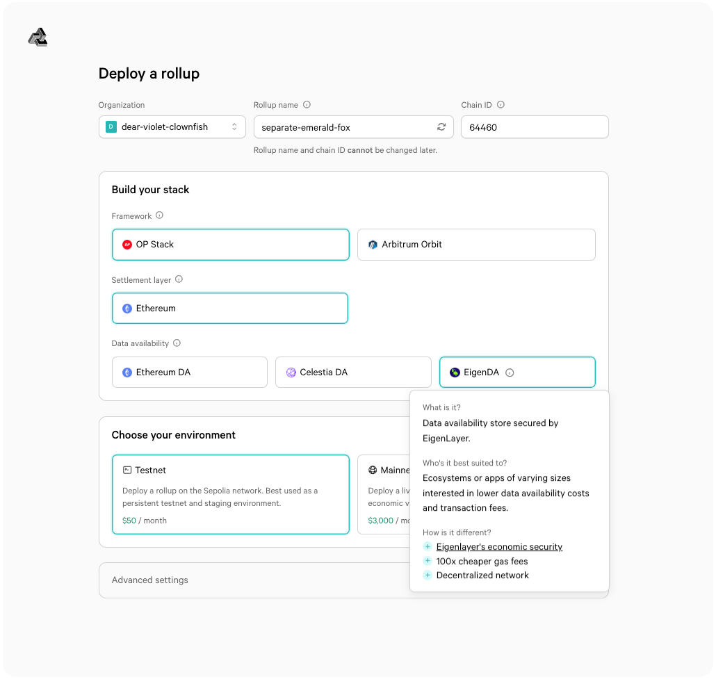
Task: Focus the Rollup name input field
Action: point(353,127)
